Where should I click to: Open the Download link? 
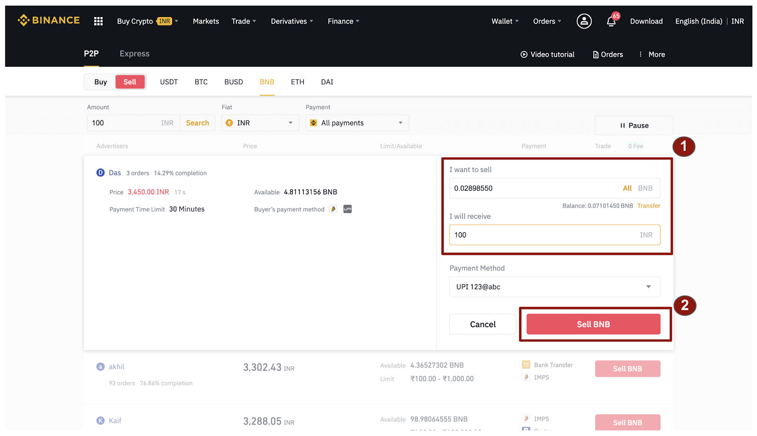[x=646, y=21]
